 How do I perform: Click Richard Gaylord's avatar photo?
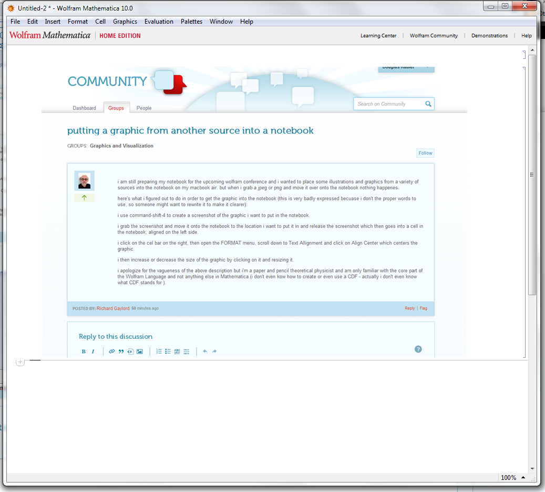pos(85,180)
